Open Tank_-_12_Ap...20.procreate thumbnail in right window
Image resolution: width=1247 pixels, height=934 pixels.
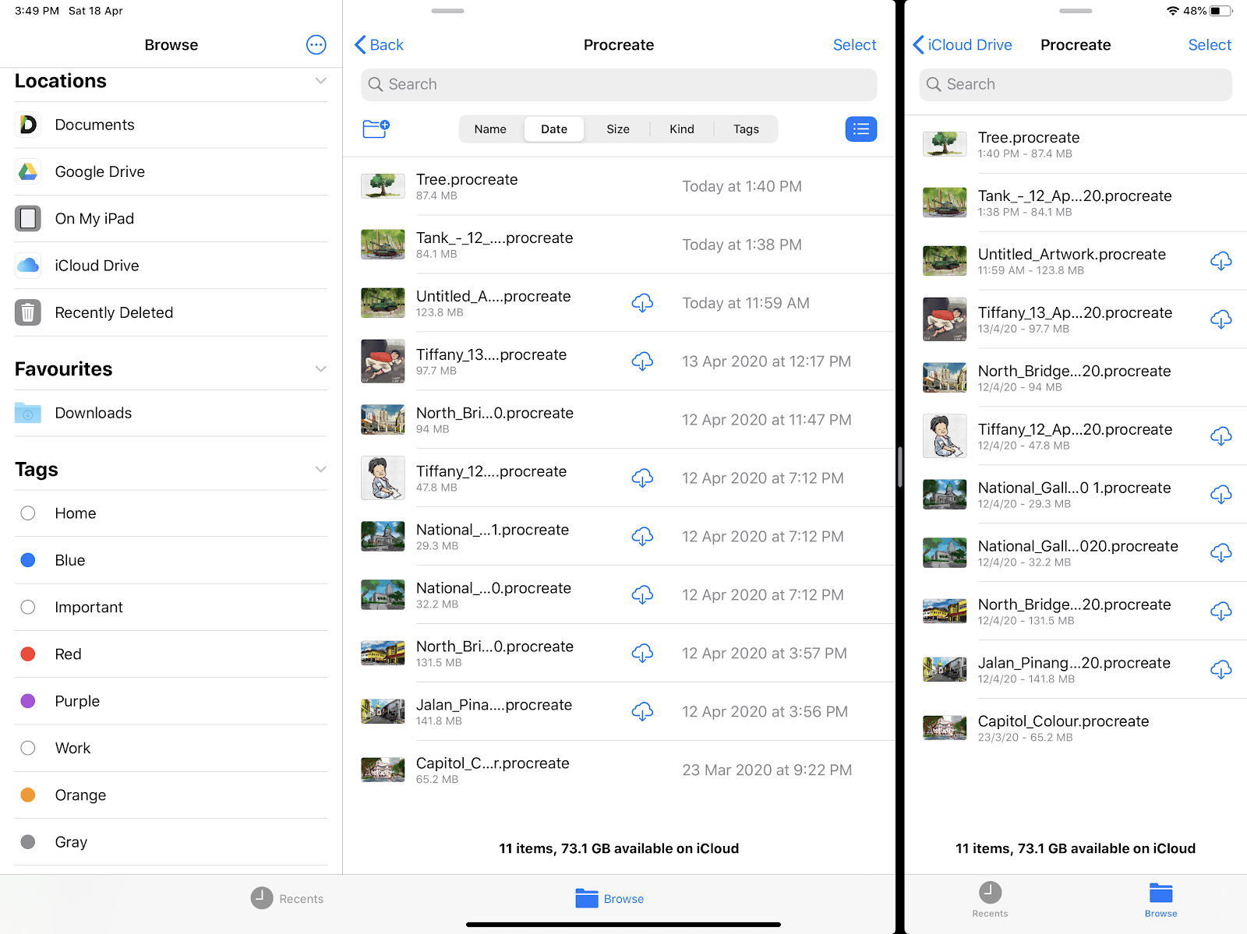click(945, 203)
